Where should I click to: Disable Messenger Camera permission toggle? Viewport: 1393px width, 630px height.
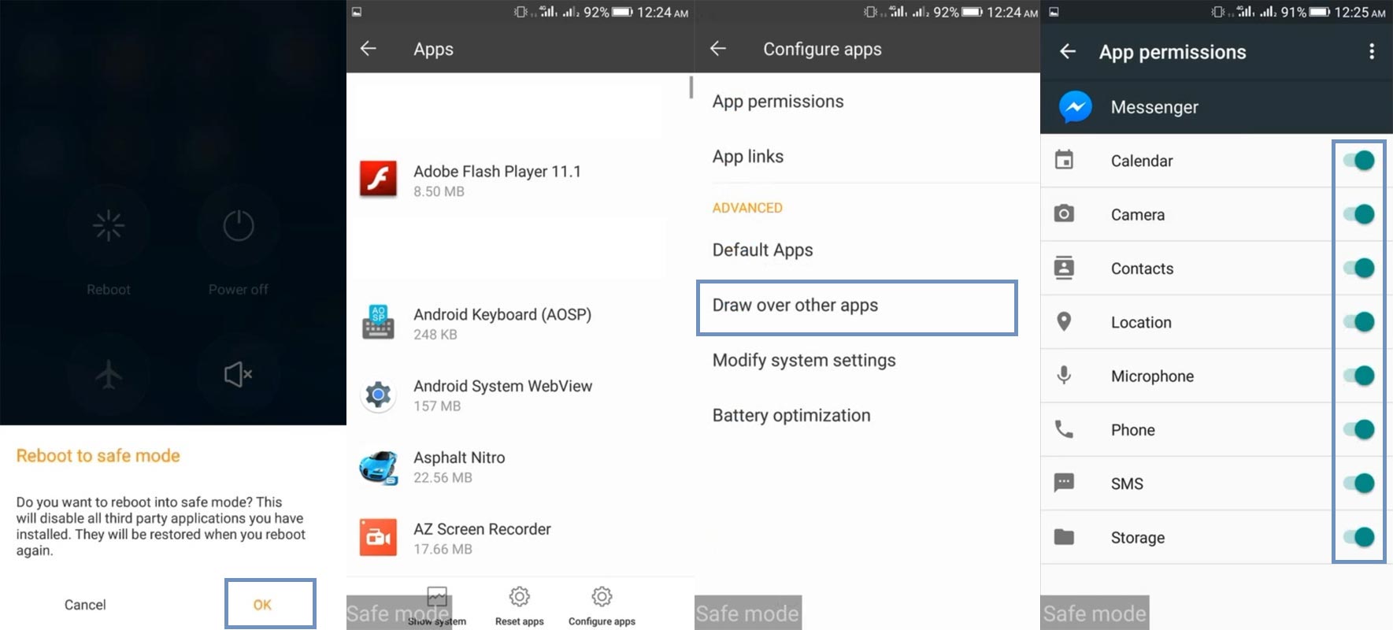pos(1358,214)
